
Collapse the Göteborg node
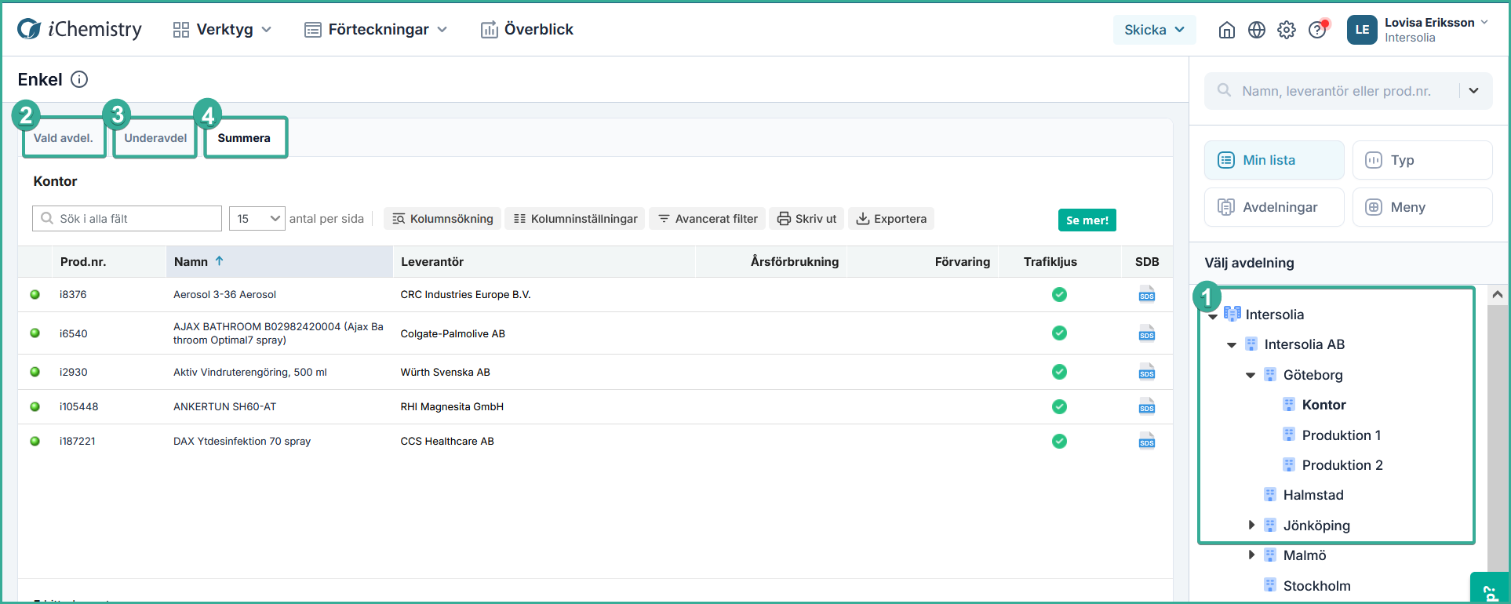[x=1251, y=375]
